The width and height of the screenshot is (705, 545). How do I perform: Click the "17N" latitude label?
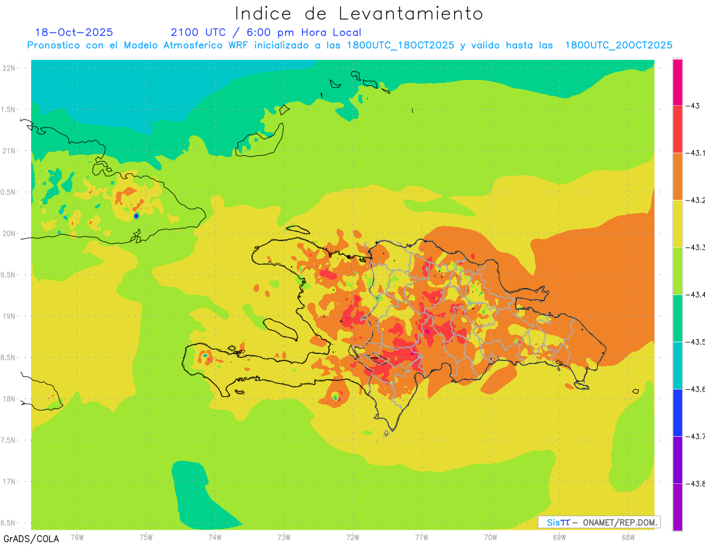point(9,482)
